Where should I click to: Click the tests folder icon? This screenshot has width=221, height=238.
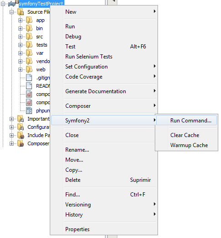coord(29,45)
